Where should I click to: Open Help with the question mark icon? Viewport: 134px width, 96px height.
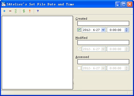[x=38, y=11]
